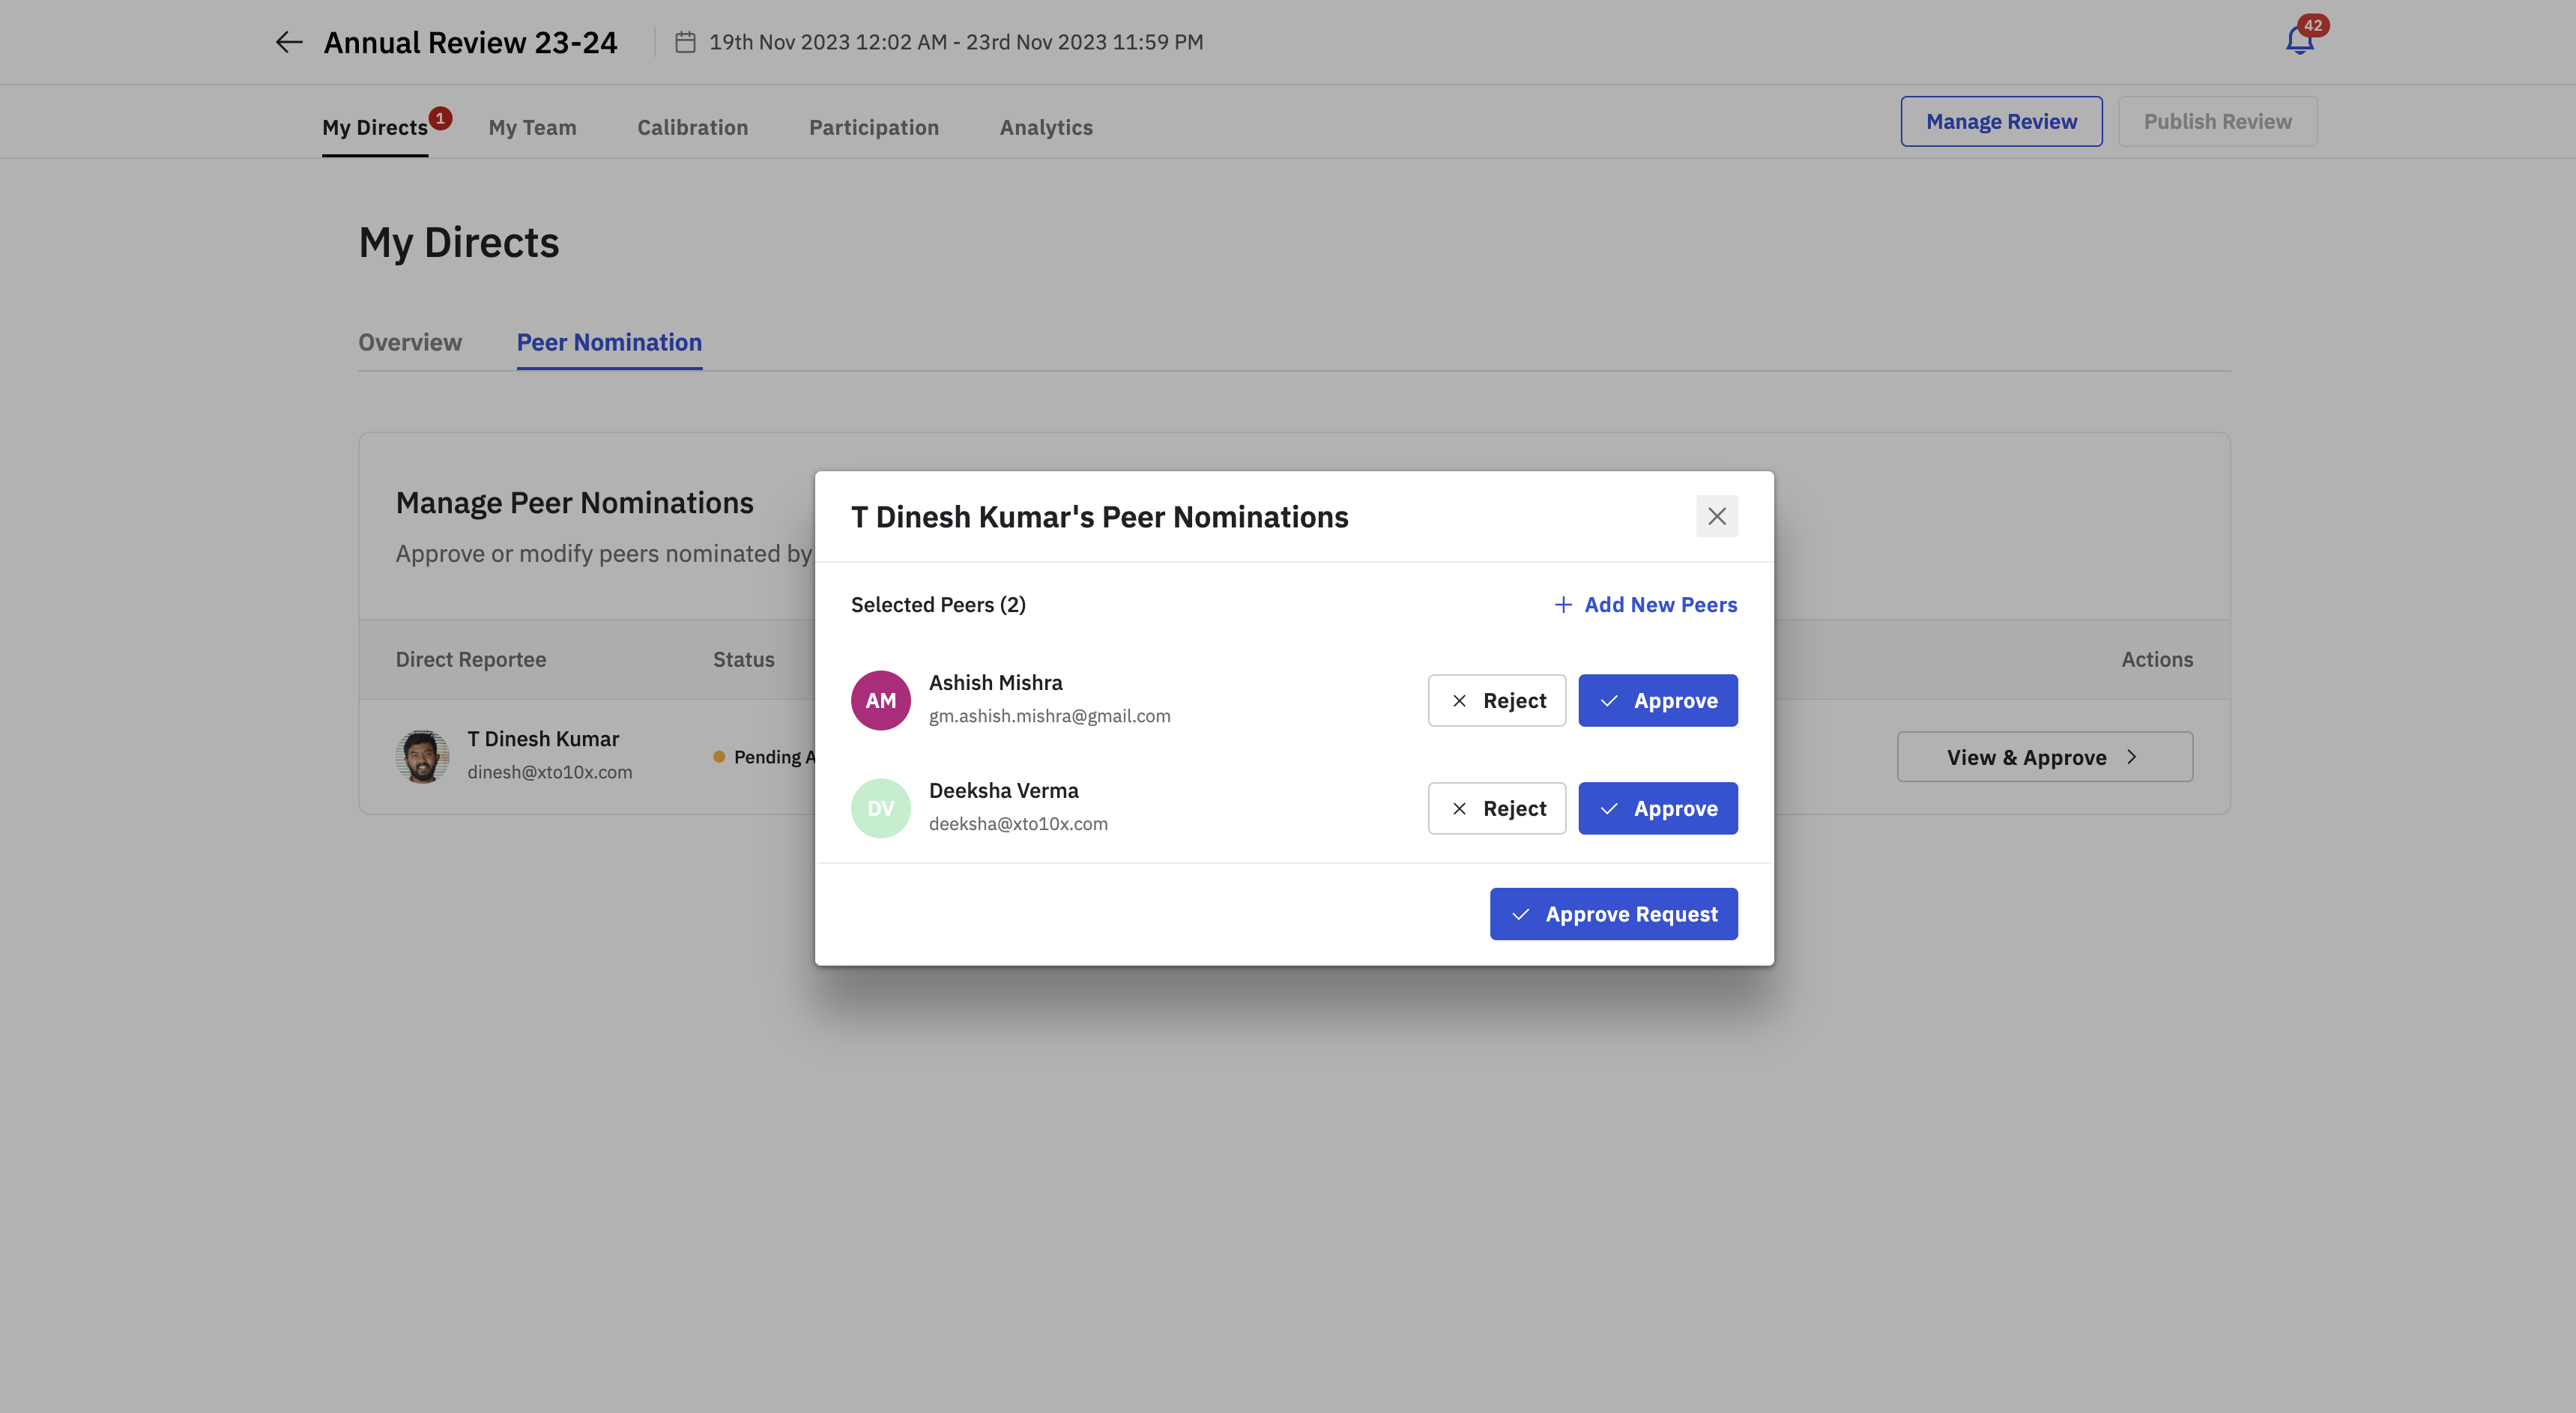Open the Analytics tab

pyautogui.click(x=1046, y=127)
